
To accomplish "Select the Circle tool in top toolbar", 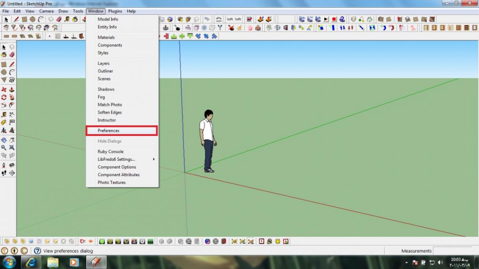I will click(33, 19).
